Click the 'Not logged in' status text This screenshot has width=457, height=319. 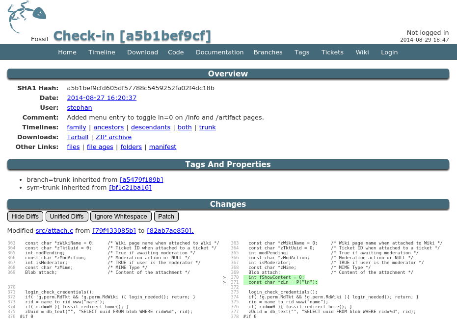428,33
